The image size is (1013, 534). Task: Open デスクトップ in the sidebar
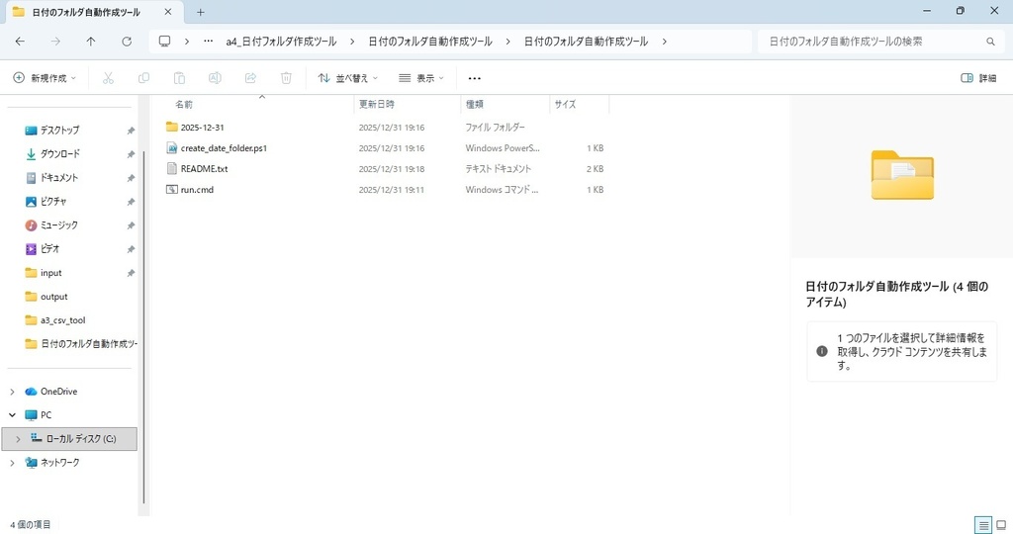point(59,131)
